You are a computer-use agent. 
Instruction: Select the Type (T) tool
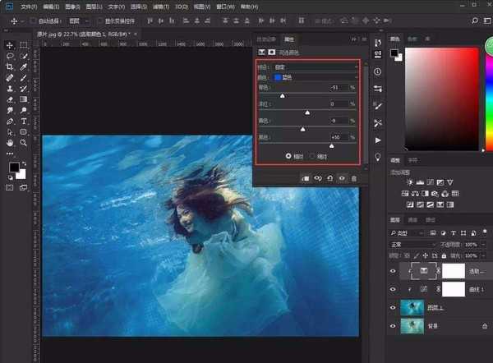tap(24, 121)
